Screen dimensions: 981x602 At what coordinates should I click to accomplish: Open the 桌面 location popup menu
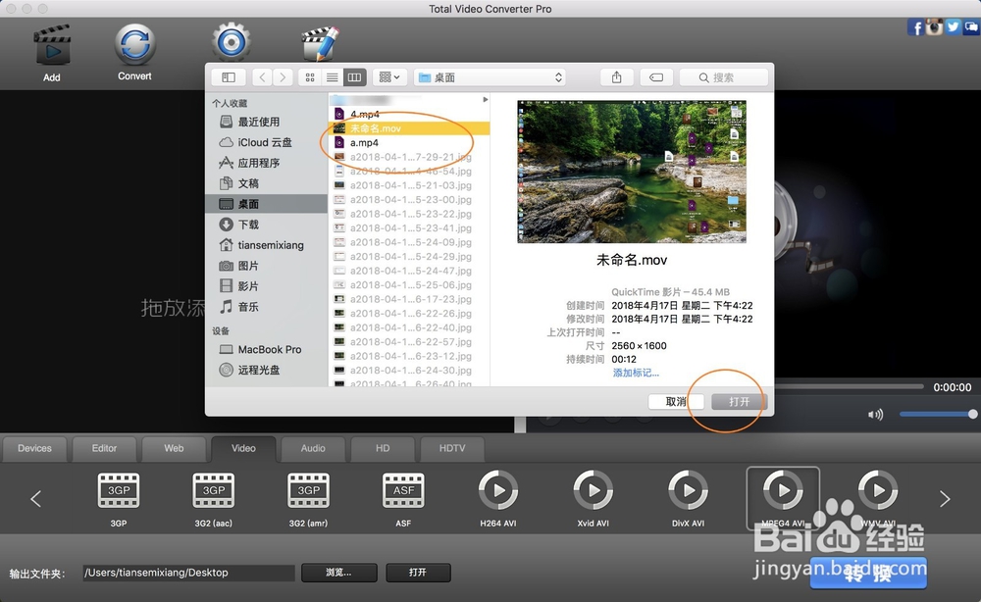(x=490, y=77)
